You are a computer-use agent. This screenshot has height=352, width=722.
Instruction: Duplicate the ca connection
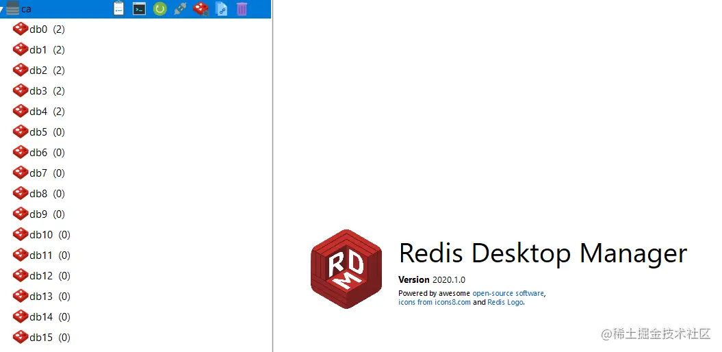[x=222, y=8]
